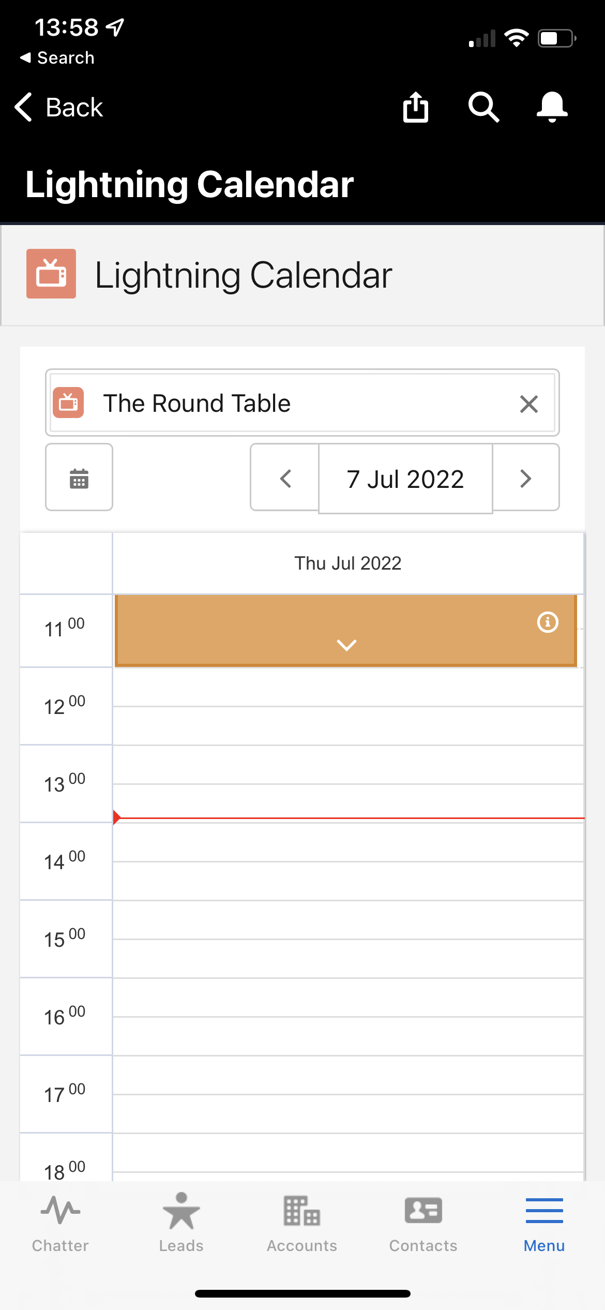Return to Search via status bar link

58,58
